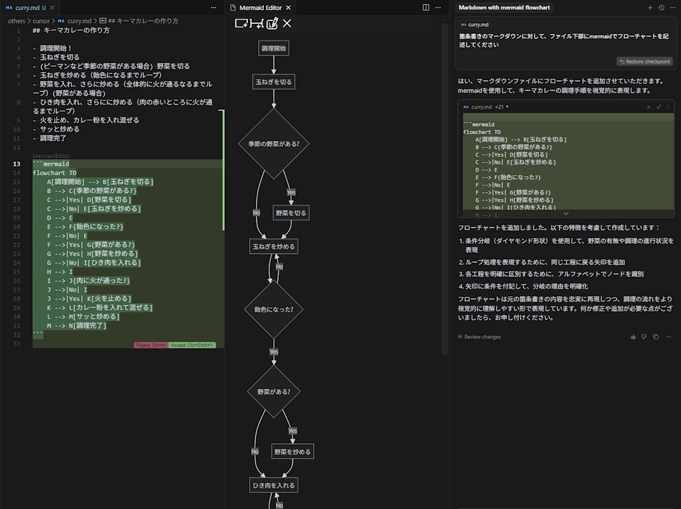Screen dimensions: 681x509
Task: Click the 季節の野菜がある? diamond node
Action: [274, 144]
